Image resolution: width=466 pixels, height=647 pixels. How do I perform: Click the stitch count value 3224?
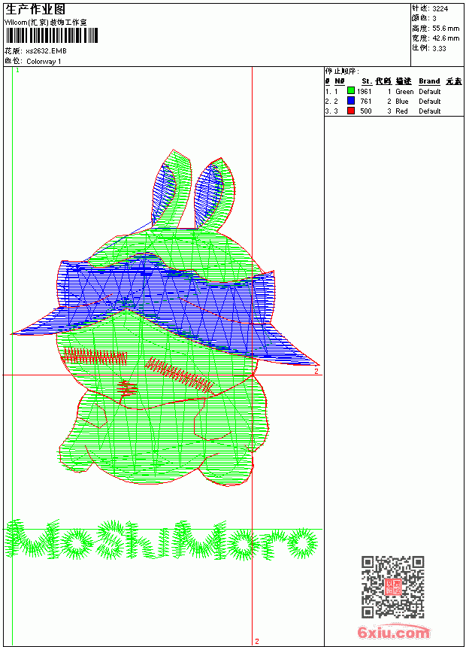[x=440, y=8]
